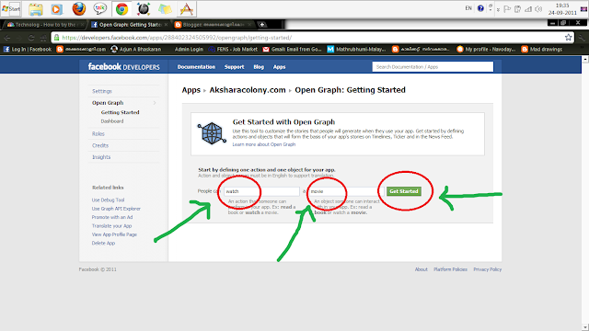This screenshot has width=589, height=331.
Task: Switch to Open Graph: Getting Started tab
Action: tap(130, 25)
